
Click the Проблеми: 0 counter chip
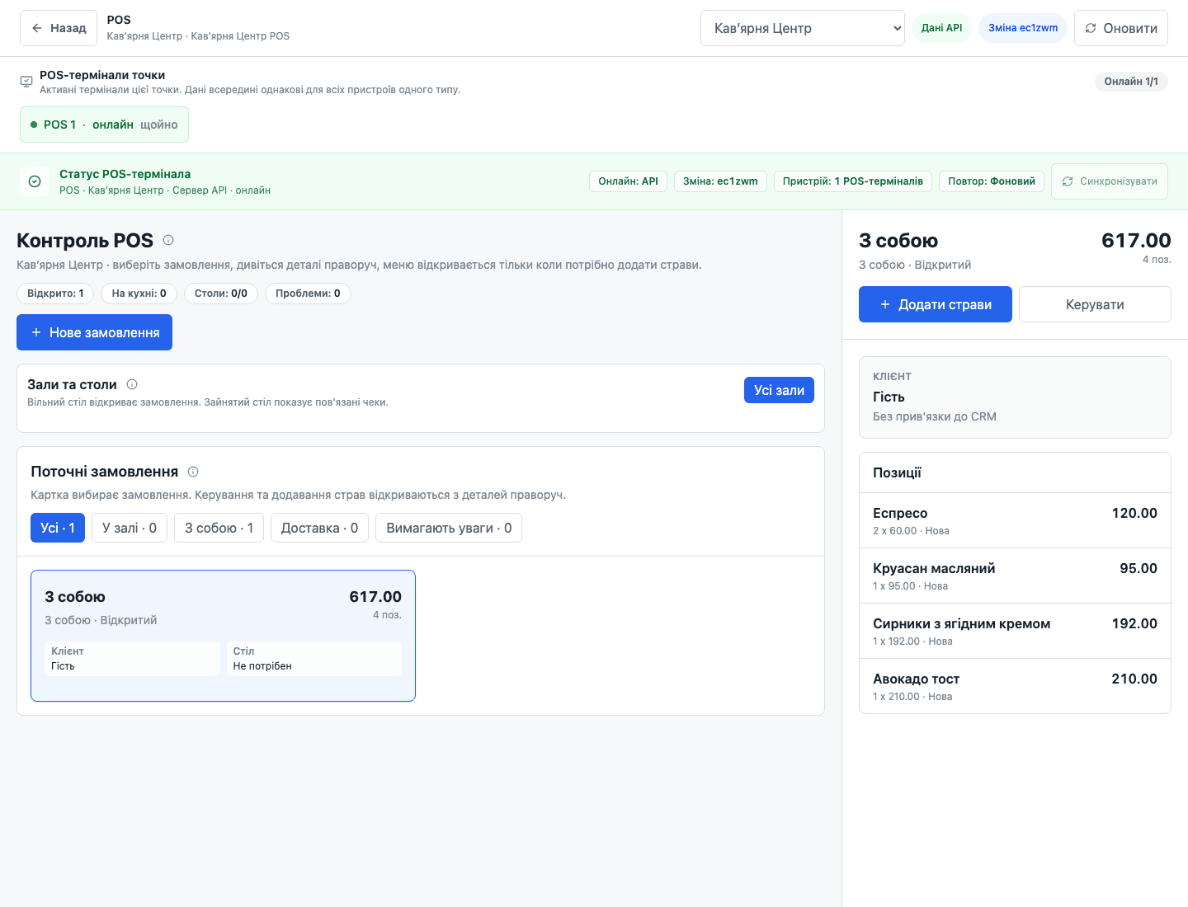pyautogui.click(x=308, y=294)
